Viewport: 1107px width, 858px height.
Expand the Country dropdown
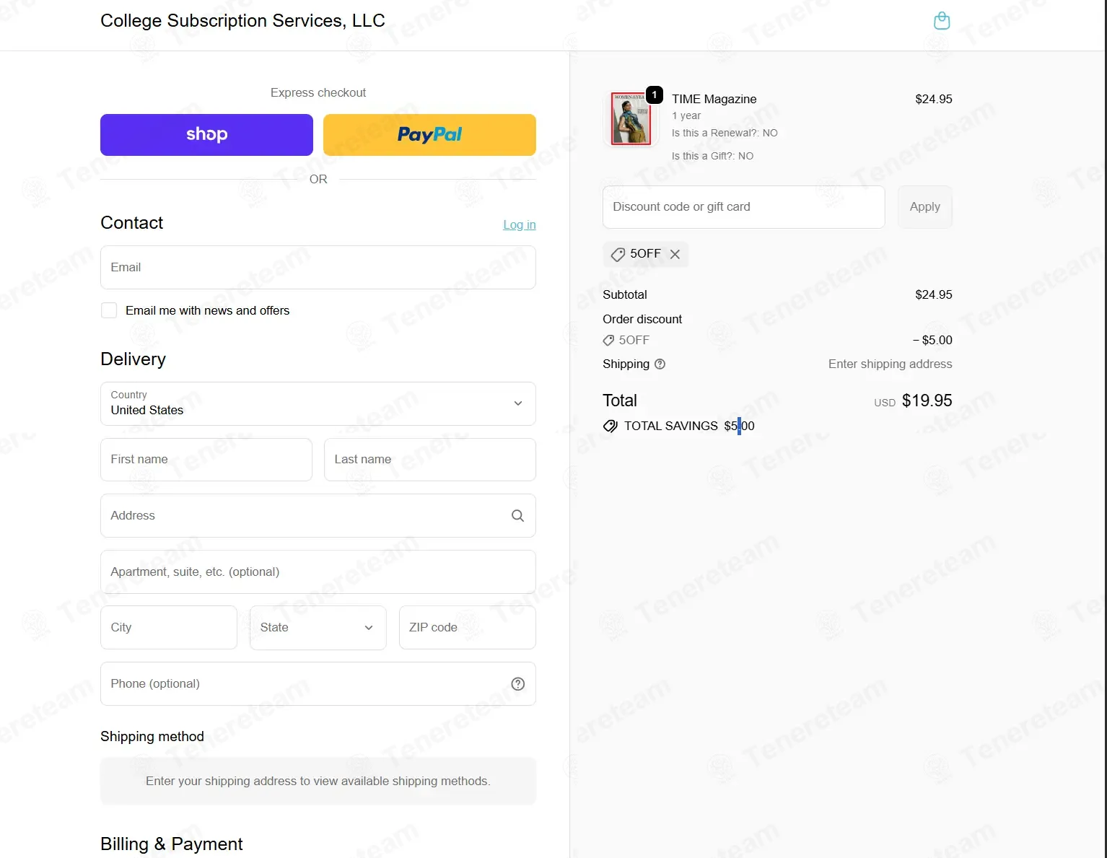pyautogui.click(x=318, y=403)
